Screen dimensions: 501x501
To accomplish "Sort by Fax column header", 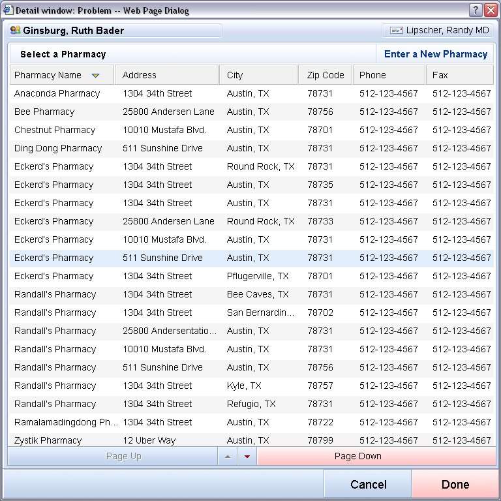I will (460, 75).
